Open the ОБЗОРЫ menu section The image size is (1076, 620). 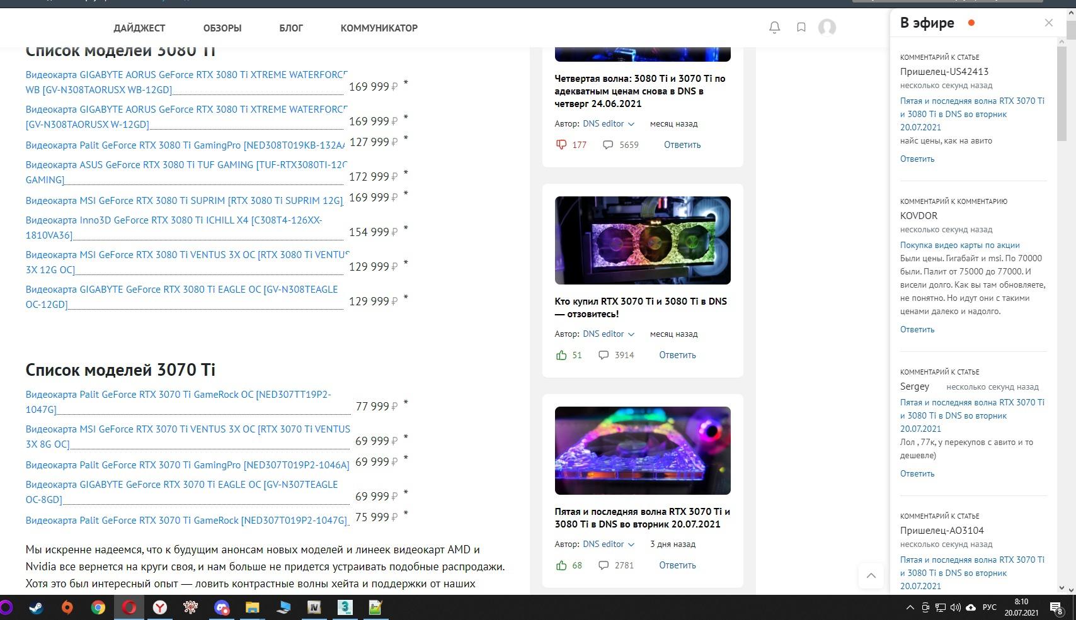[x=222, y=28]
